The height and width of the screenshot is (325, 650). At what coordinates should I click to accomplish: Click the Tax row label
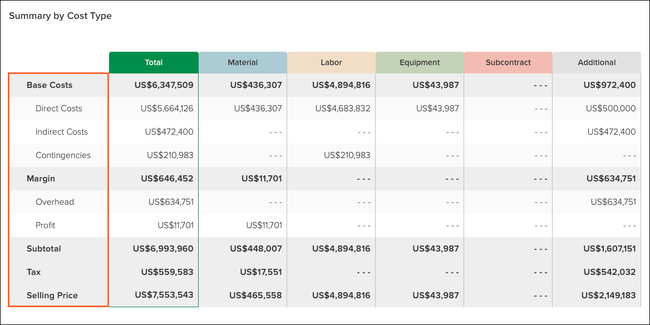tap(33, 272)
